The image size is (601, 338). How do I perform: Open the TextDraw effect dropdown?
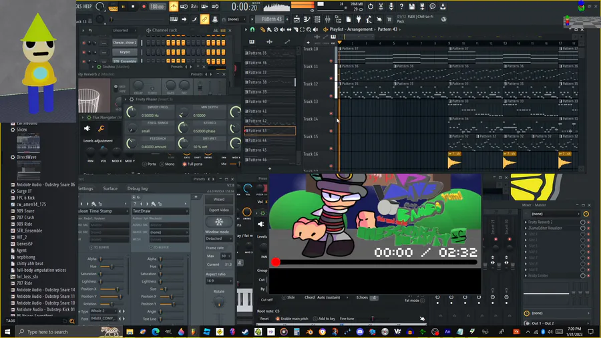[x=160, y=211]
